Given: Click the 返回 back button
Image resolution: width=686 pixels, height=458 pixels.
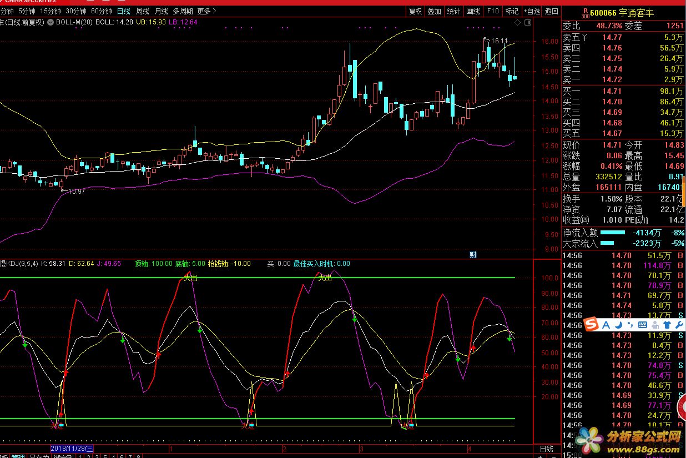Looking at the screenshot, I should coord(551,11).
